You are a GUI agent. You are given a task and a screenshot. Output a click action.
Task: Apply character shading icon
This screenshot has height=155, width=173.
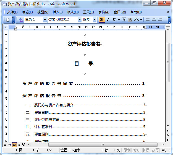(x=130, y=20)
